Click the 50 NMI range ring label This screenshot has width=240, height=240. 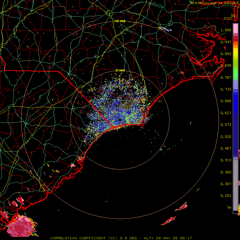pos(120,70)
